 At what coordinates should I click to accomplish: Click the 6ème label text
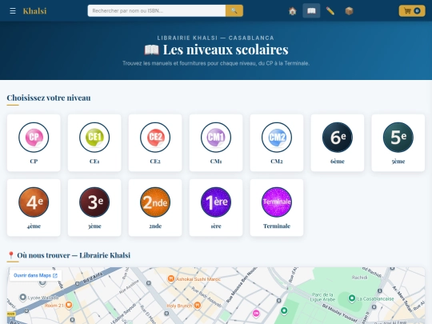[x=338, y=161]
